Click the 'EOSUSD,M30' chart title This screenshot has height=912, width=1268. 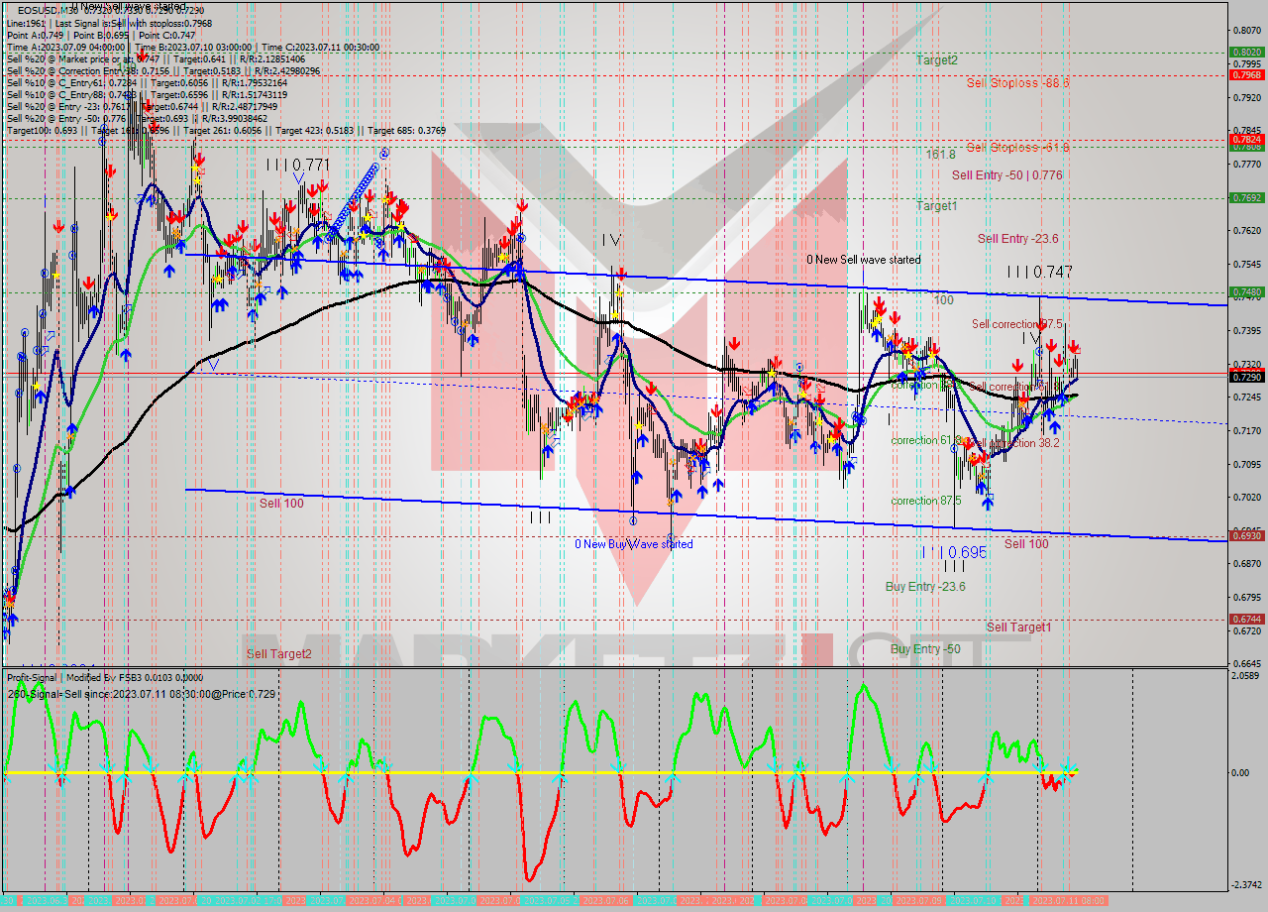50,9
